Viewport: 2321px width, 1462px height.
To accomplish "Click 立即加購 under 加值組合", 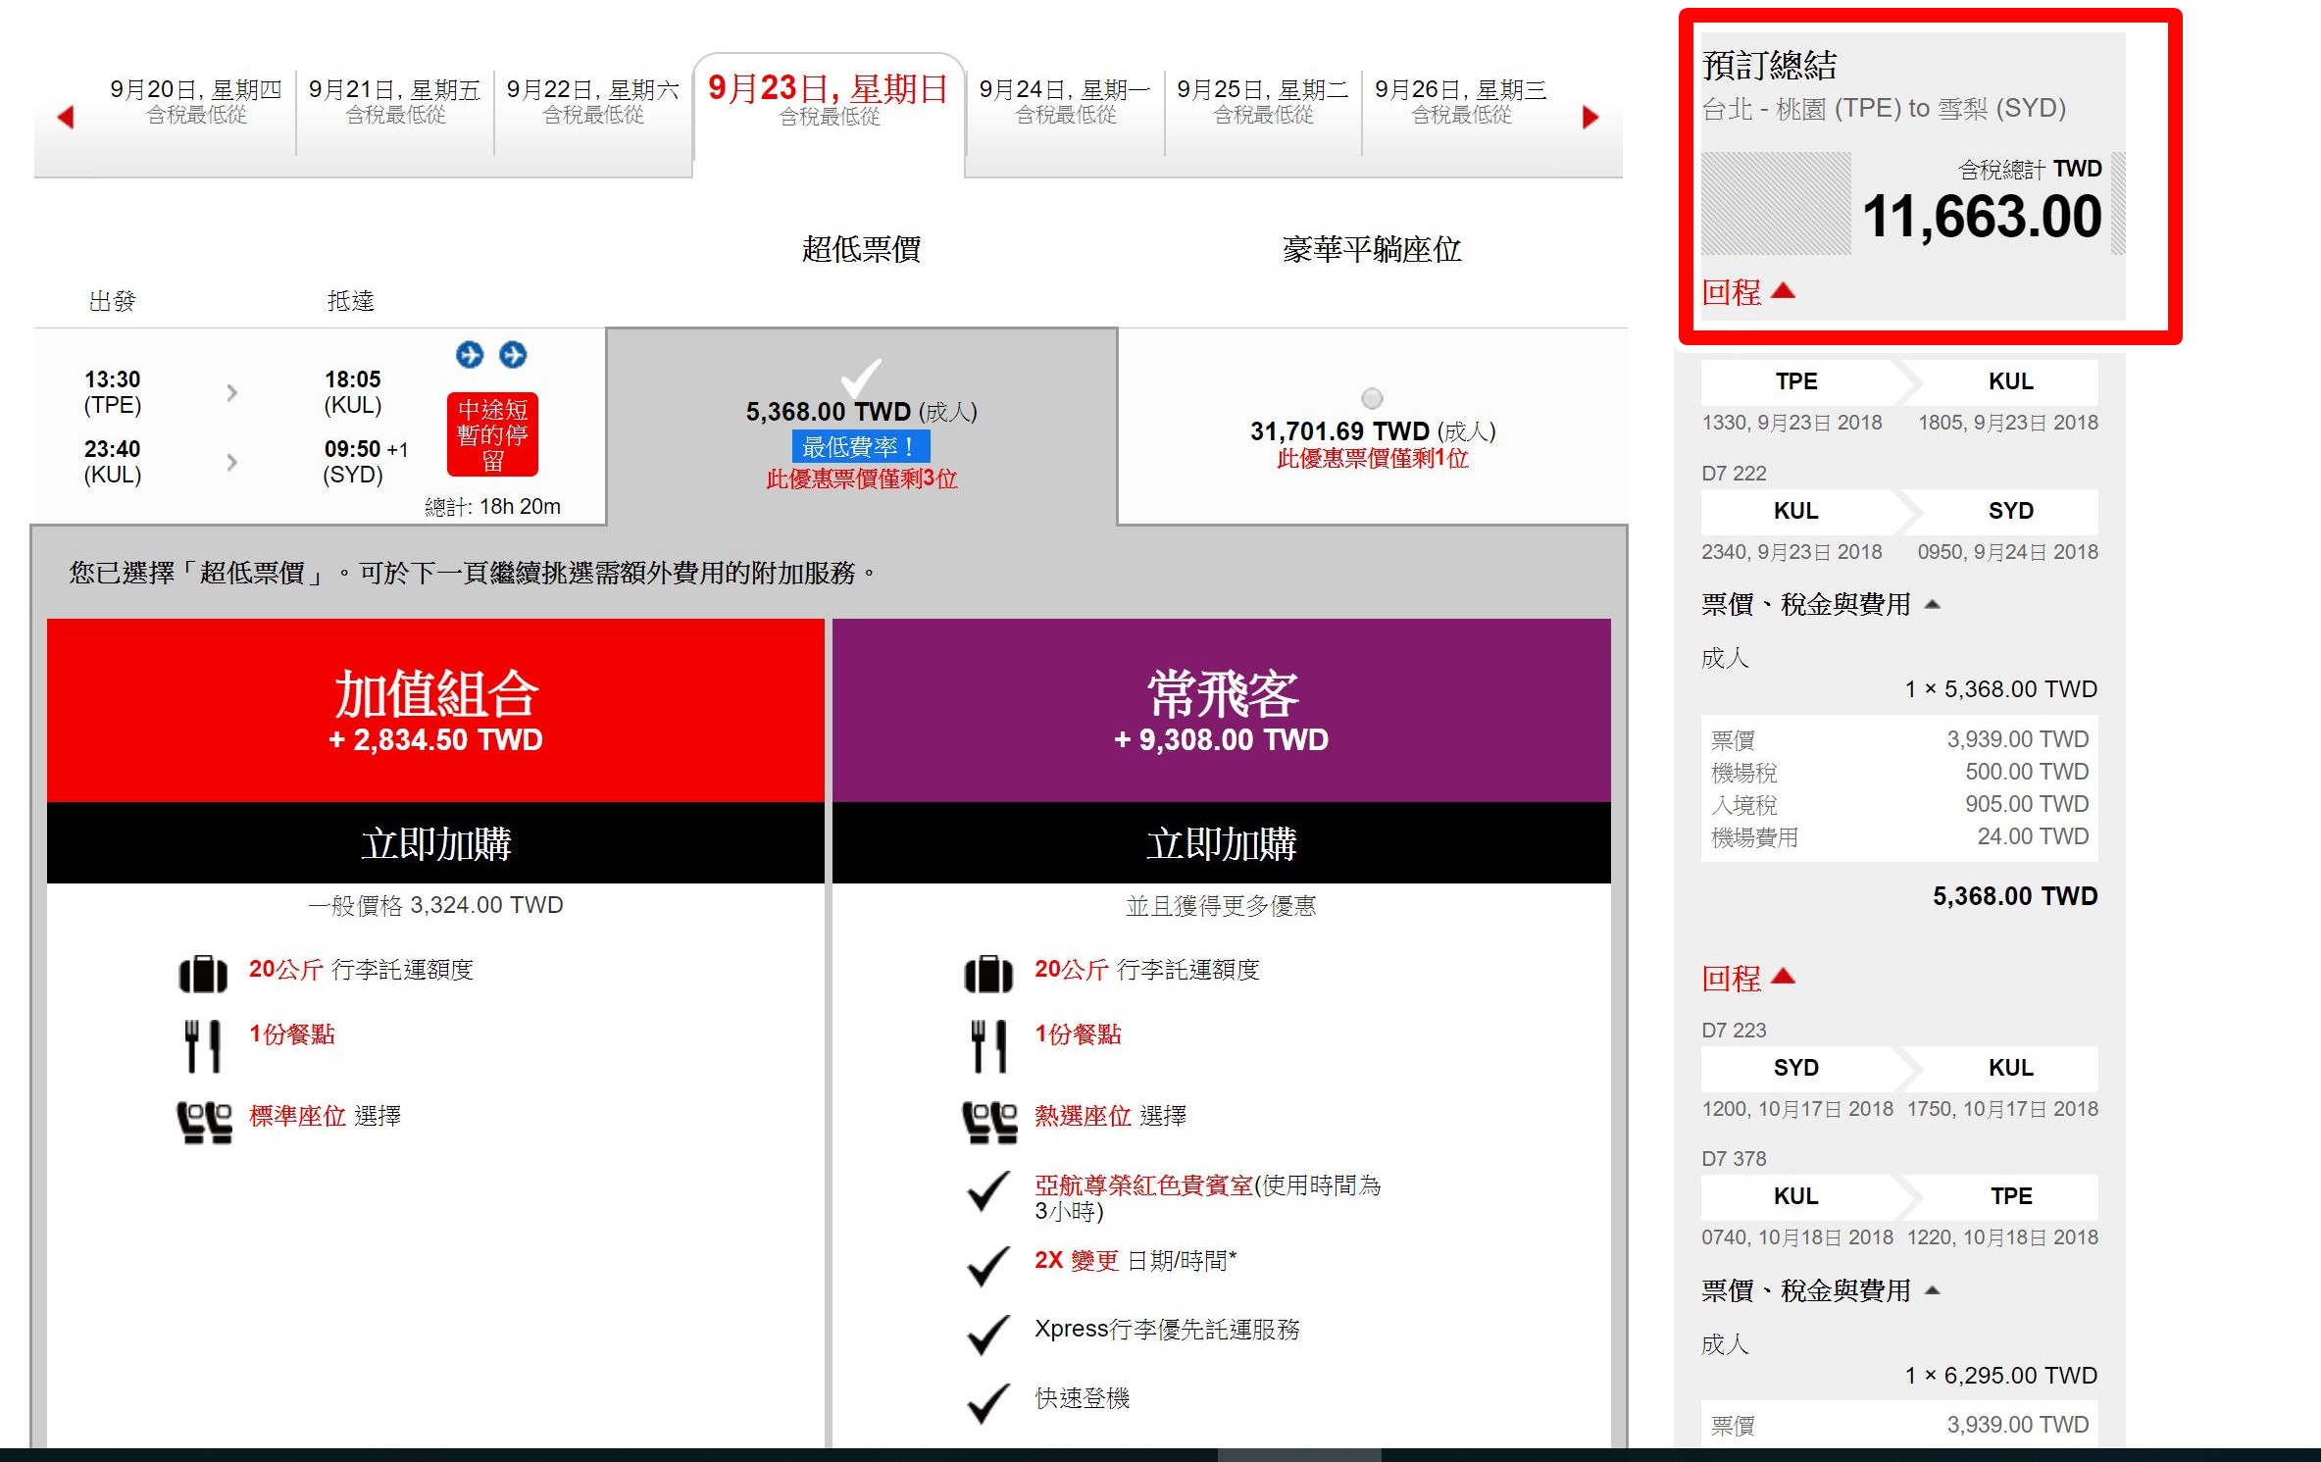I will 435,843.
